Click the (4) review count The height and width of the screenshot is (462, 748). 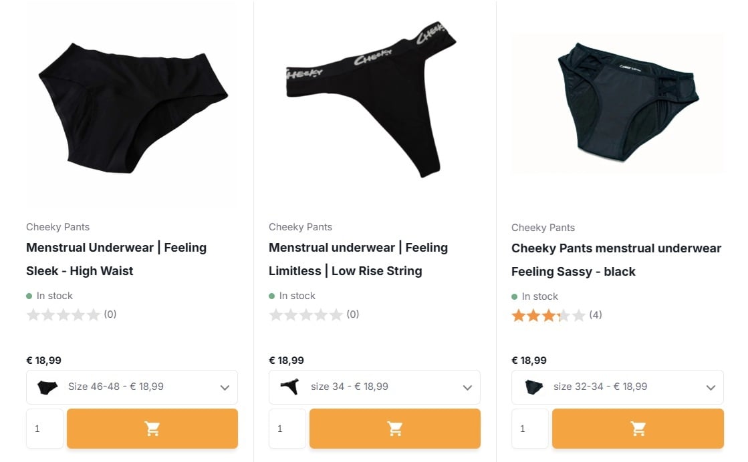pyautogui.click(x=595, y=315)
